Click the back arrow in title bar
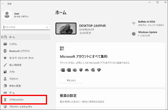Screen dimensions: 168x110 (x=3, y=4)
